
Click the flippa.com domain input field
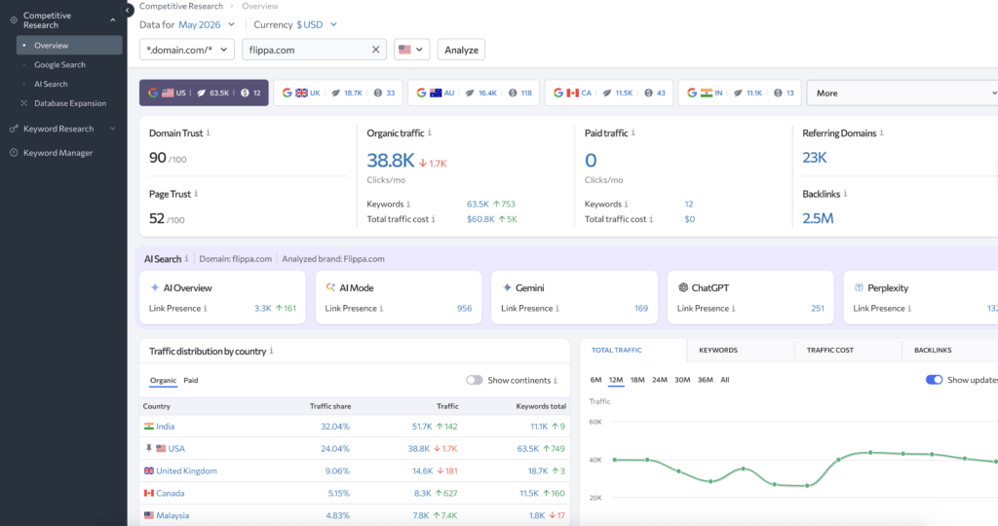315,50
